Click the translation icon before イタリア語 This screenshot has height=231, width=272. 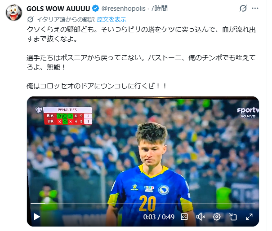tap(30, 20)
